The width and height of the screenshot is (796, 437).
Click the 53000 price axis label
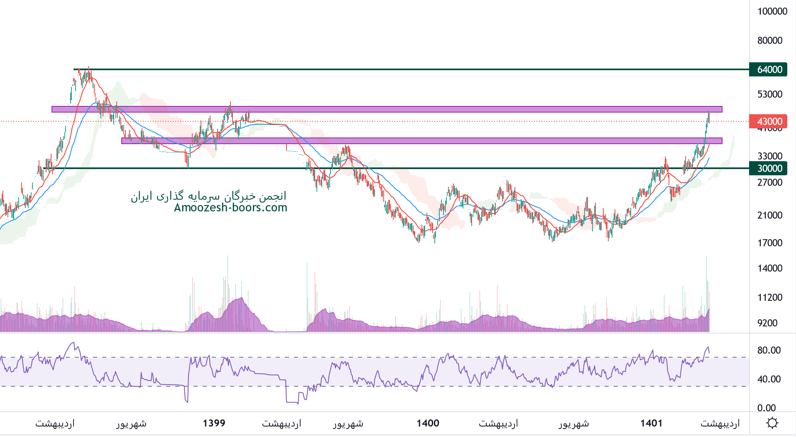(769, 94)
